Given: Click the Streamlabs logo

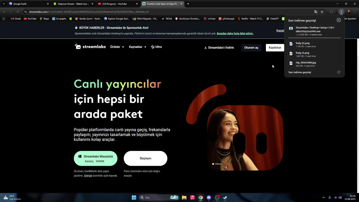Looking at the screenshot, I should pos(90,47).
